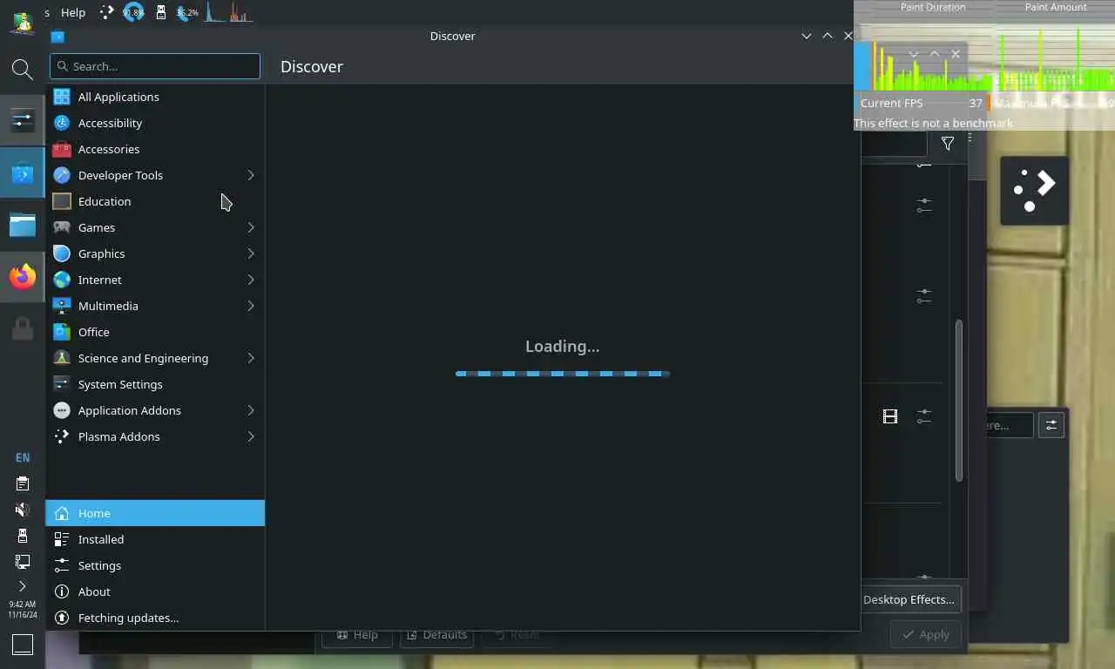The image size is (1115, 669).
Task: Click the Science and Engineering category
Action: click(x=155, y=358)
